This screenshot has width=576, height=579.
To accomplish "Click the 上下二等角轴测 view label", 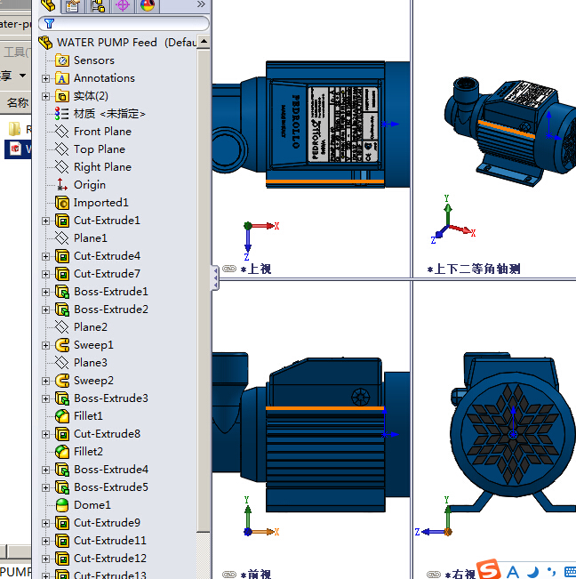I will 474,269.
